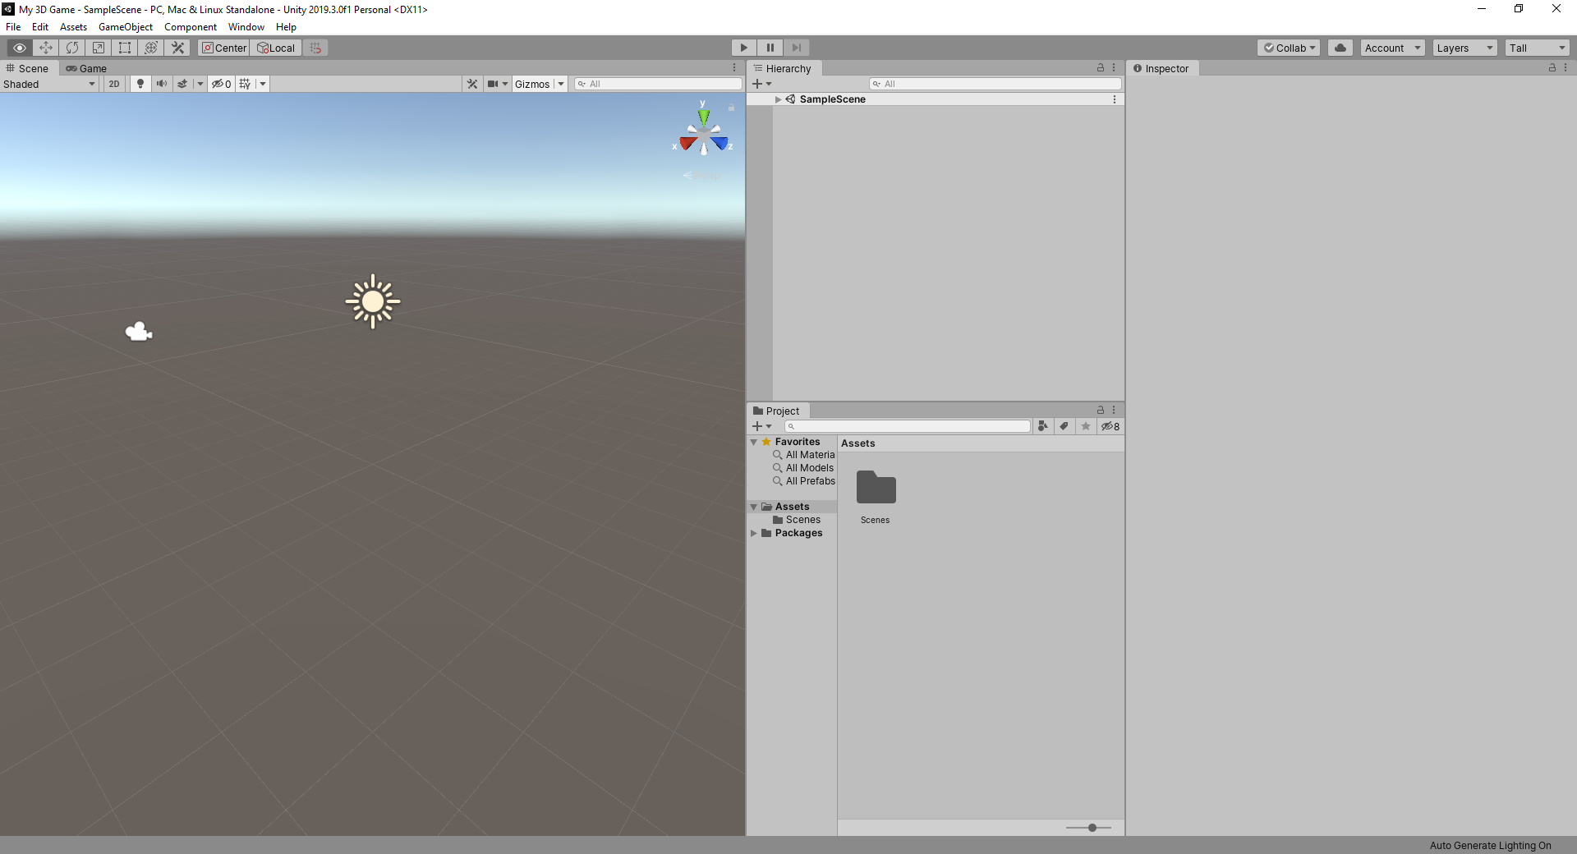Image resolution: width=1577 pixels, height=854 pixels.
Task: Click the Pause button
Action: [770, 48]
